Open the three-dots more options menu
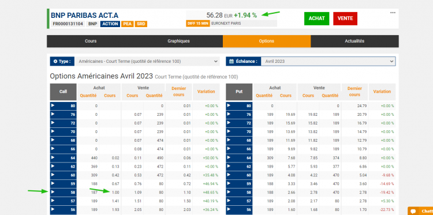The height and width of the screenshot is (215, 433). tap(393, 13)
